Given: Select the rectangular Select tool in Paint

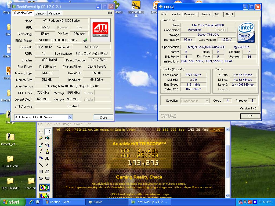Looking at the screenshot, I should click(48, 131).
